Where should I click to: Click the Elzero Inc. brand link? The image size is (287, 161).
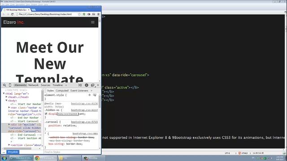pyautogui.click(x=14, y=22)
